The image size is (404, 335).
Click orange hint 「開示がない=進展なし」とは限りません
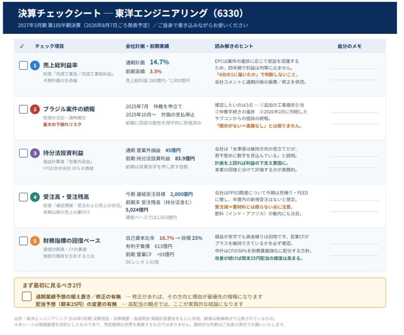pos(258,126)
